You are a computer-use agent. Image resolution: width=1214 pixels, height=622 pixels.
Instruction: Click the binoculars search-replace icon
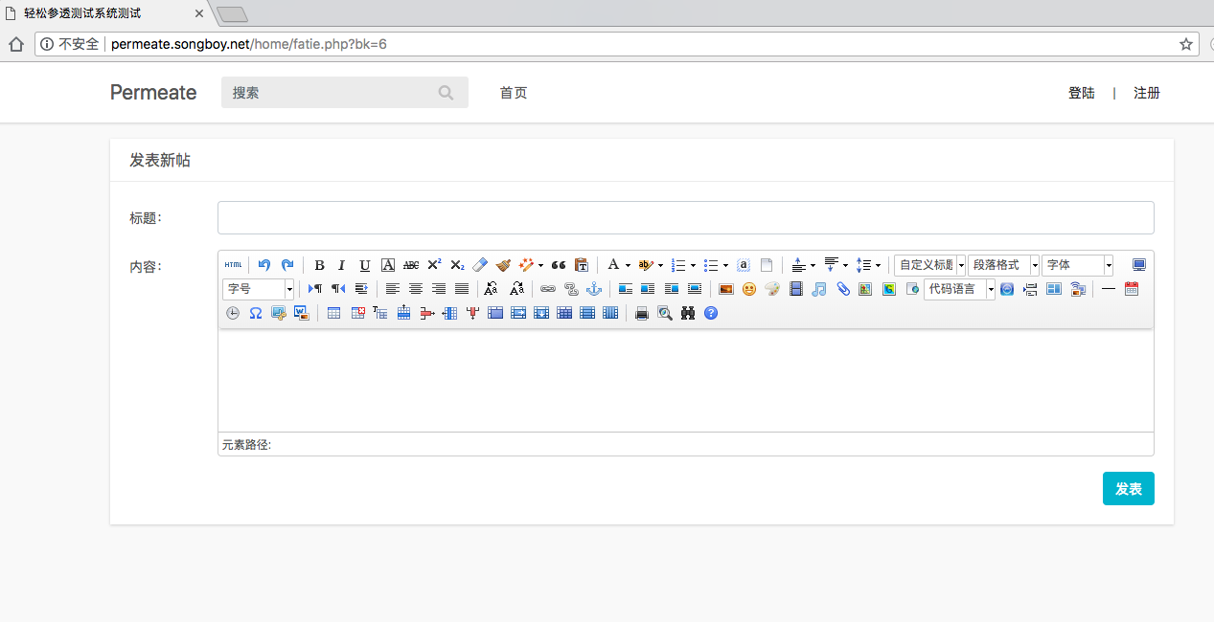click(688, 313)
